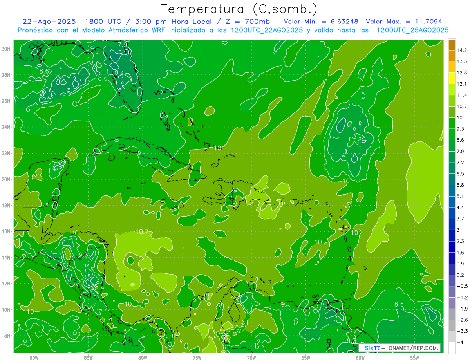Click the purple legend swatch between -1.2 and -0.5
The height and width of the screenshot is (363, 470).
point(452,291)
